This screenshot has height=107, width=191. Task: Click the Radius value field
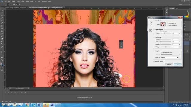(175, 33)
